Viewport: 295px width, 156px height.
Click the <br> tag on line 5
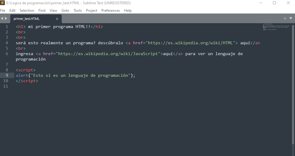[x=21, y=48]
